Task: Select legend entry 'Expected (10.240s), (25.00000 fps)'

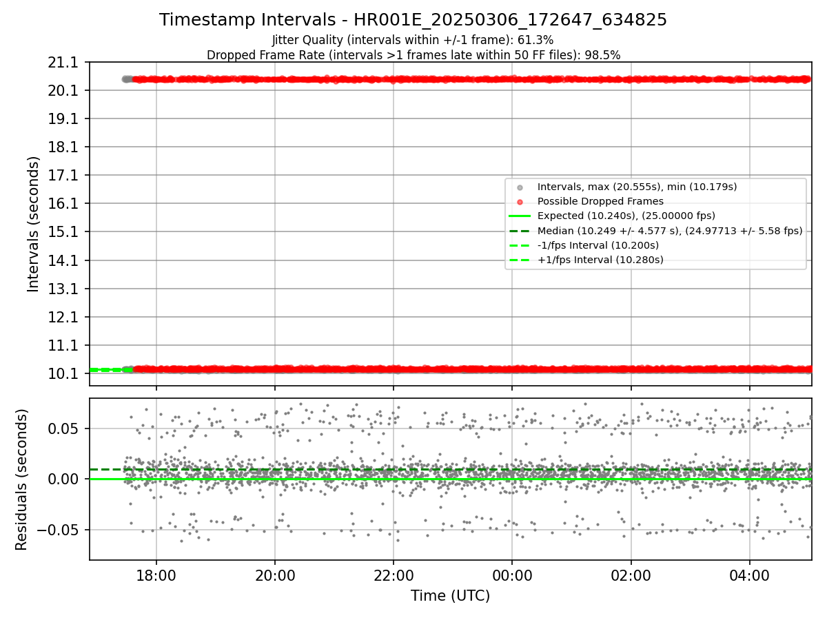Action: pyautogui.click(x=626, y=216)
